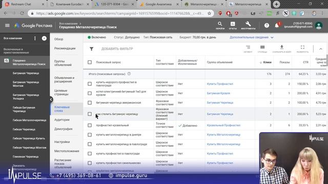Check row 'купить профнастил синельниково'
The image size is (328, 184).
point(90,163)
